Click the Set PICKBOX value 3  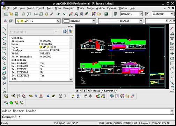tap(41, 69)
